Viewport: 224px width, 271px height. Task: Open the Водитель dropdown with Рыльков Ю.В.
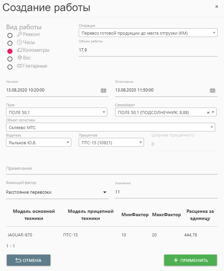[39, 143]
